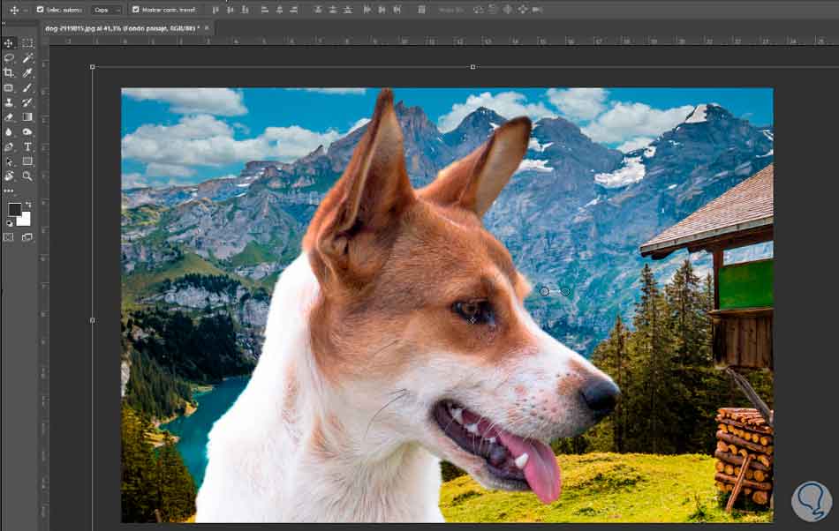
Task: Click the top-center transform handle
Action: point(472,67)
